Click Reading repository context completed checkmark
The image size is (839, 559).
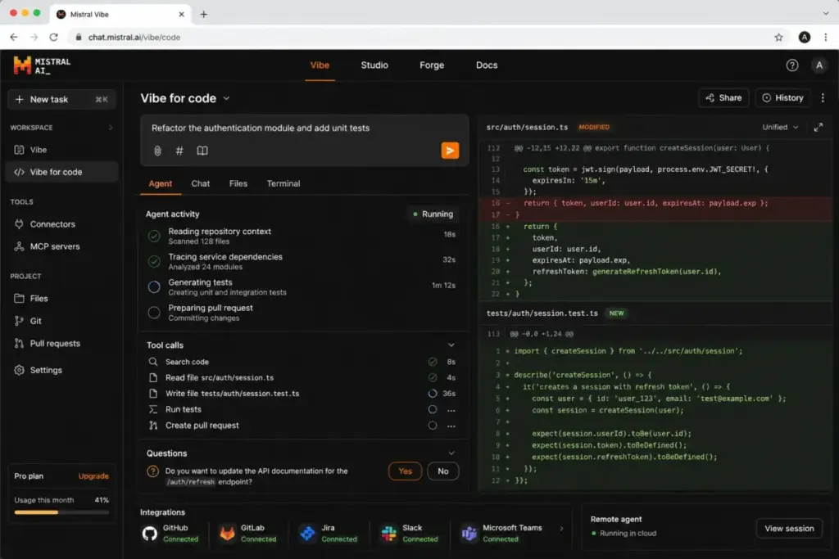coord(154,236)
